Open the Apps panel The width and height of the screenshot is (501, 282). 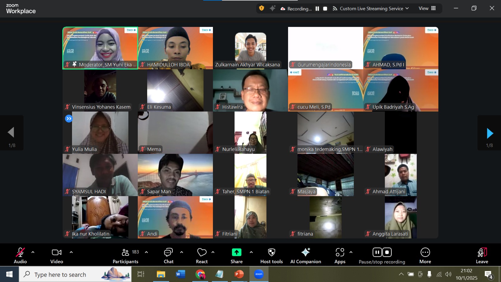coord(340,256)
